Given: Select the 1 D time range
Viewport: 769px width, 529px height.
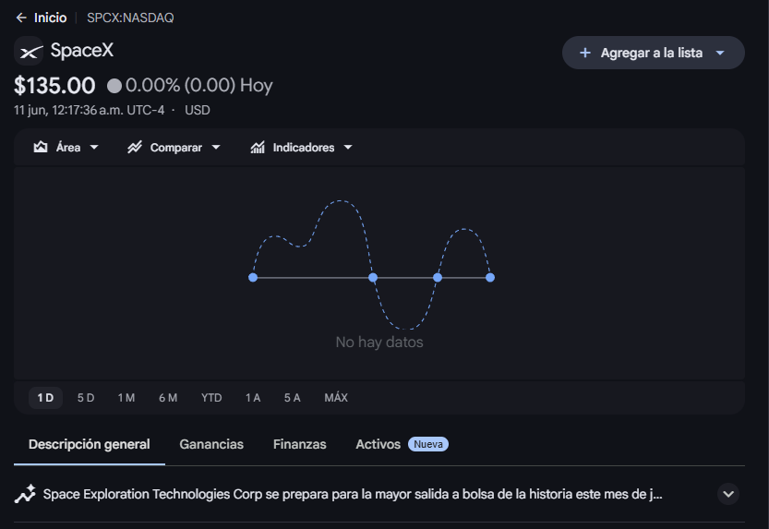Looking at the screenshot, I should click(x=45, y=398).
